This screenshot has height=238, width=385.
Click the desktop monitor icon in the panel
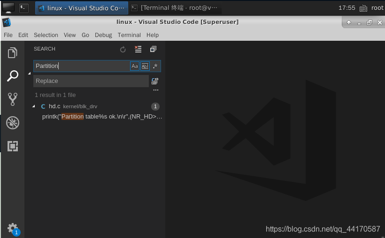pyautogui.click(x=8, y=8)
